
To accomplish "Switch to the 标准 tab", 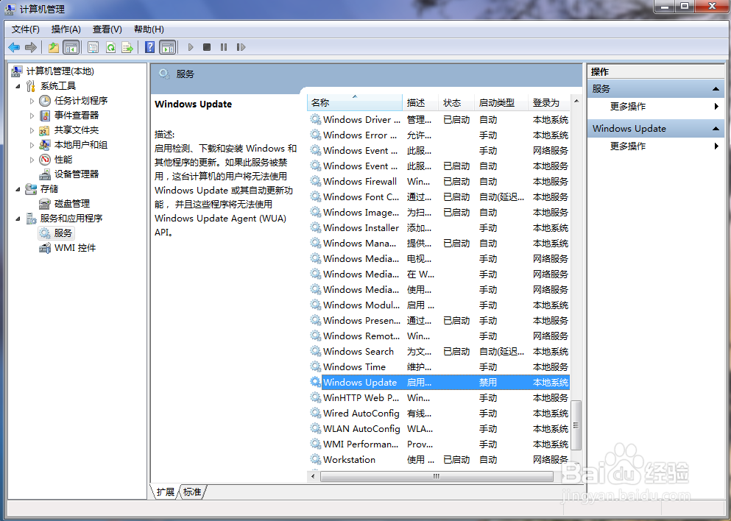I will click(x=190, y=492).
